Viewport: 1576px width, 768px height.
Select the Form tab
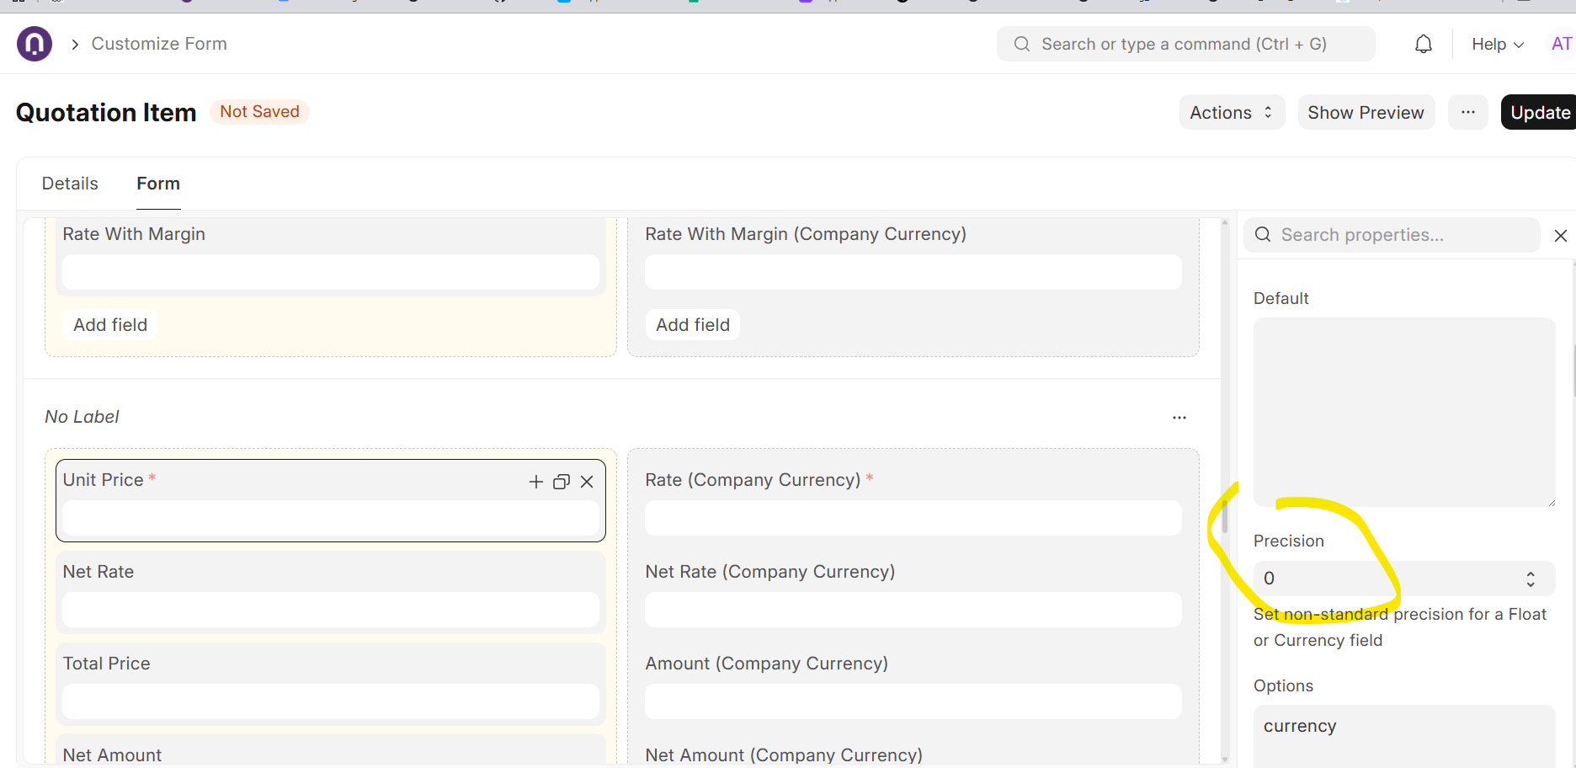pyautogui.click(x=158, y=184)
